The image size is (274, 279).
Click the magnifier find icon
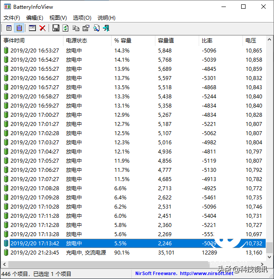96,28
